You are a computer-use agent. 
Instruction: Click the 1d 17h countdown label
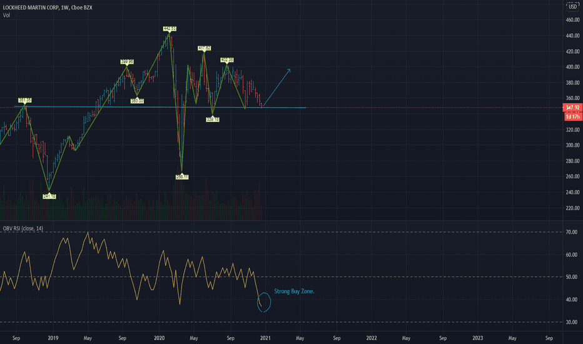click(572, 116)
